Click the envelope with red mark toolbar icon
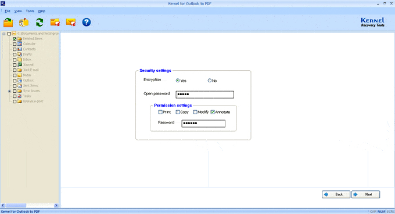Screen dimensions: 395x214 coord(71,23)
